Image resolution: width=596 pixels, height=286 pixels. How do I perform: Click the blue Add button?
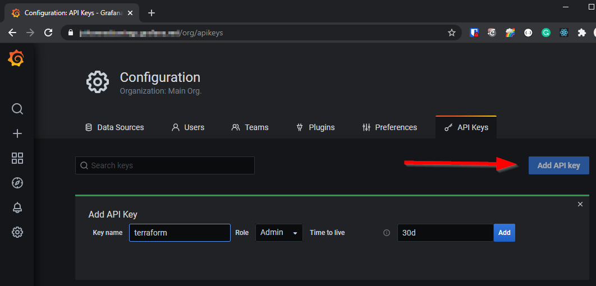pos(505,233)
